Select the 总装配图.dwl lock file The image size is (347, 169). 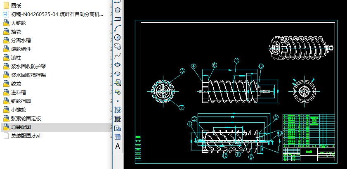pyautogui.click(x=22, y=136)
